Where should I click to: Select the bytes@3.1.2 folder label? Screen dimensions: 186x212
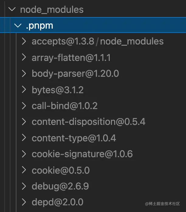[x=58, y=90]
